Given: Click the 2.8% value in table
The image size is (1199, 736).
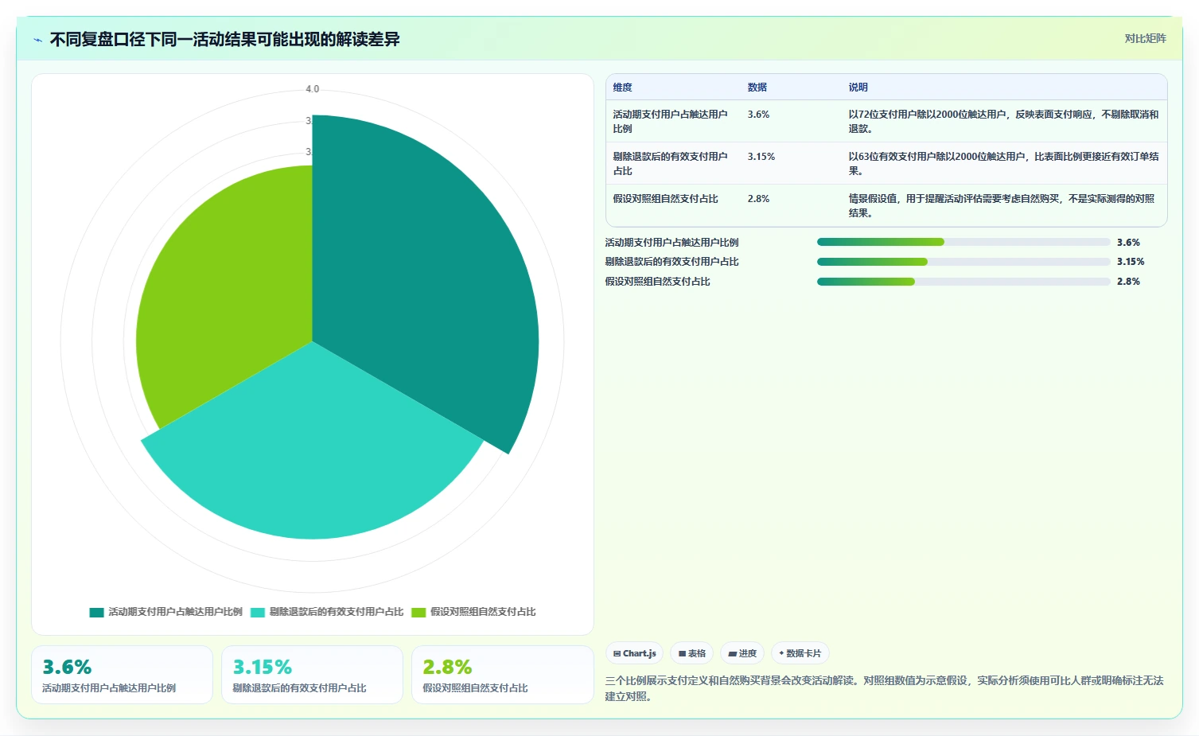Looking at the screenshot, I should [x=758, y=199].
